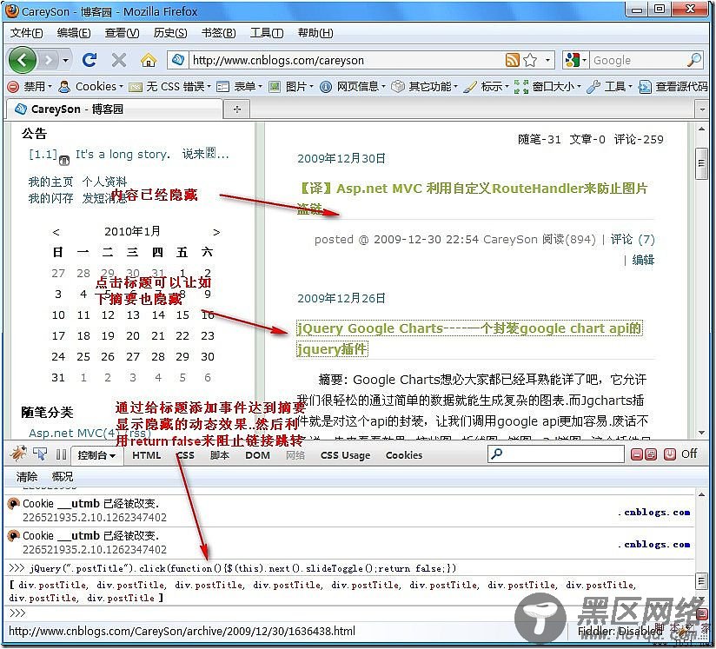Screen dimensions: 716x649
Task: Click the .cnblogs.com link on first Cookie row
Action: (x=654, y=512)
